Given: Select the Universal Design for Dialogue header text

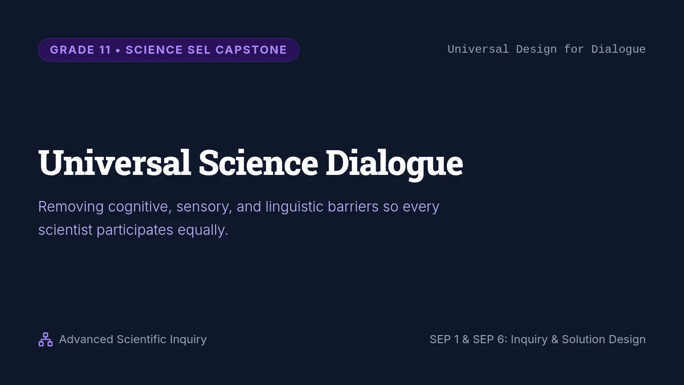Looking at the screenshot, I should tap(547, 49).
